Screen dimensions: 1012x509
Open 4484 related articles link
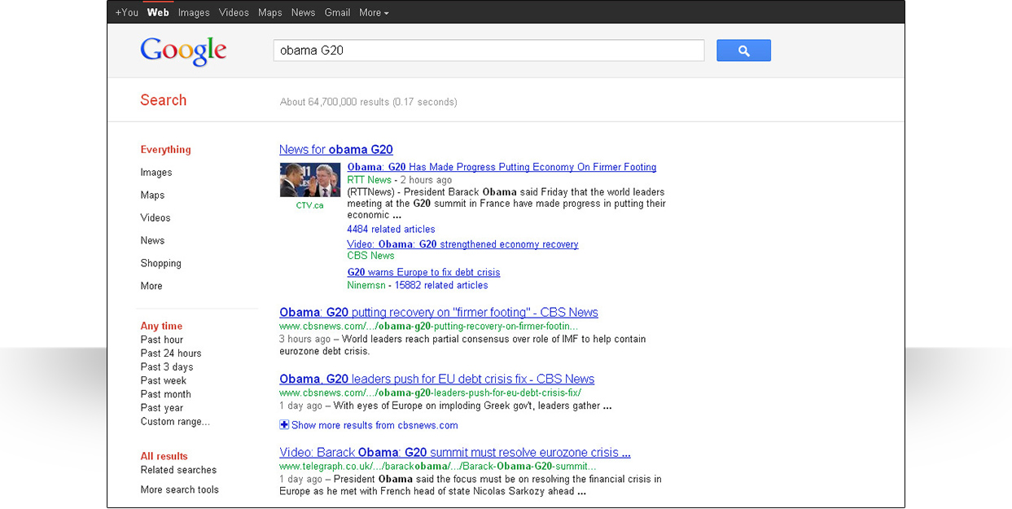(x=391, y=230)
